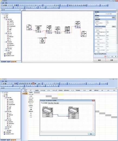Switch to the first tab of the dialog
The height and width of the screenshot is (141, 118).
tap(44, 103)
